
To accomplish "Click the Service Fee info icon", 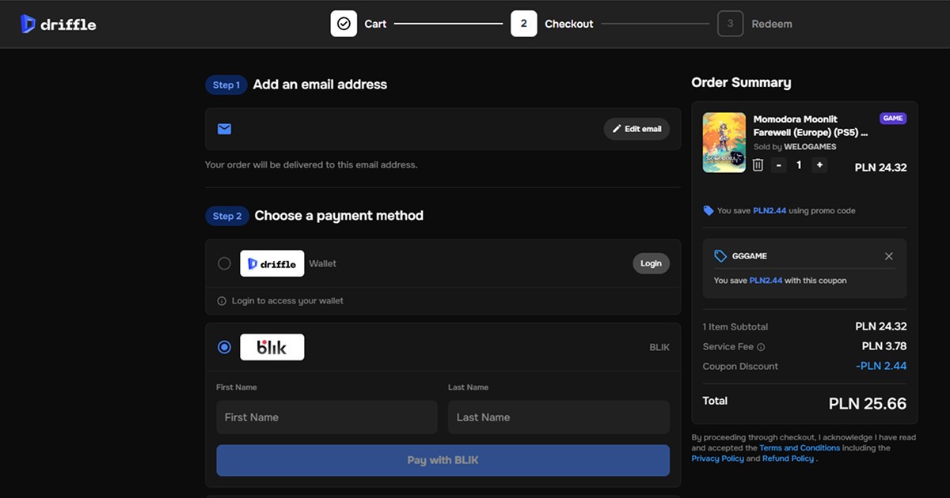I will [761, 347].
